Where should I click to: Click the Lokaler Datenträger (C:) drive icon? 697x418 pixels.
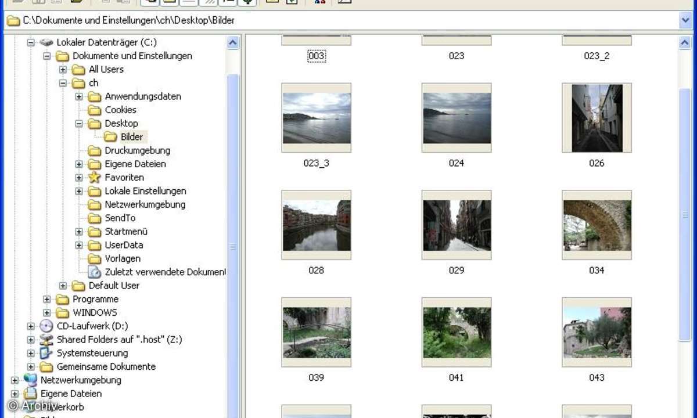point(46,42)
